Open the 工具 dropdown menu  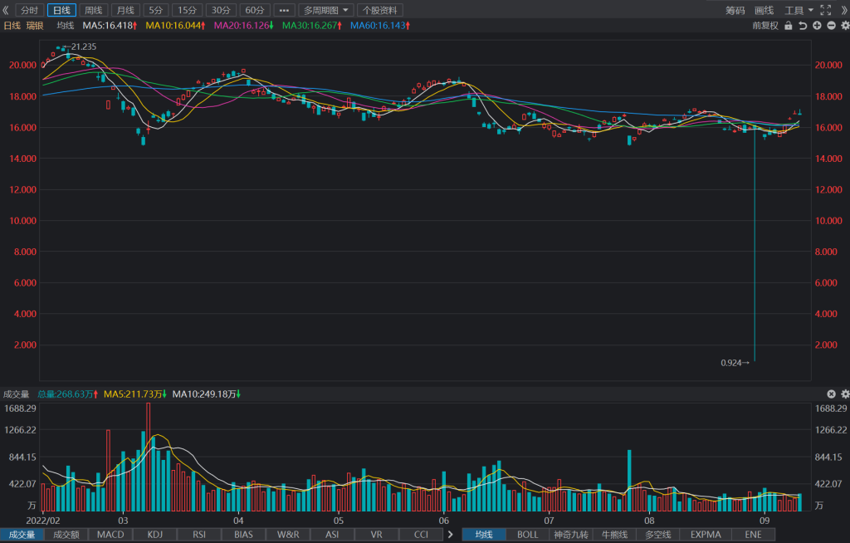(x=799, y=10)
